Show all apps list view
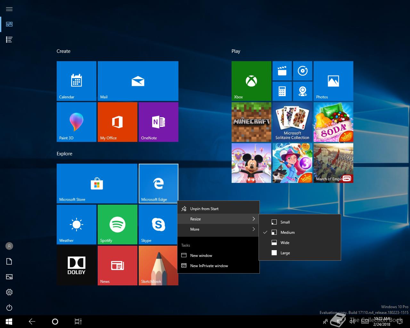Image resolution: width=410 pixels, height=328 pixels. 9,40
